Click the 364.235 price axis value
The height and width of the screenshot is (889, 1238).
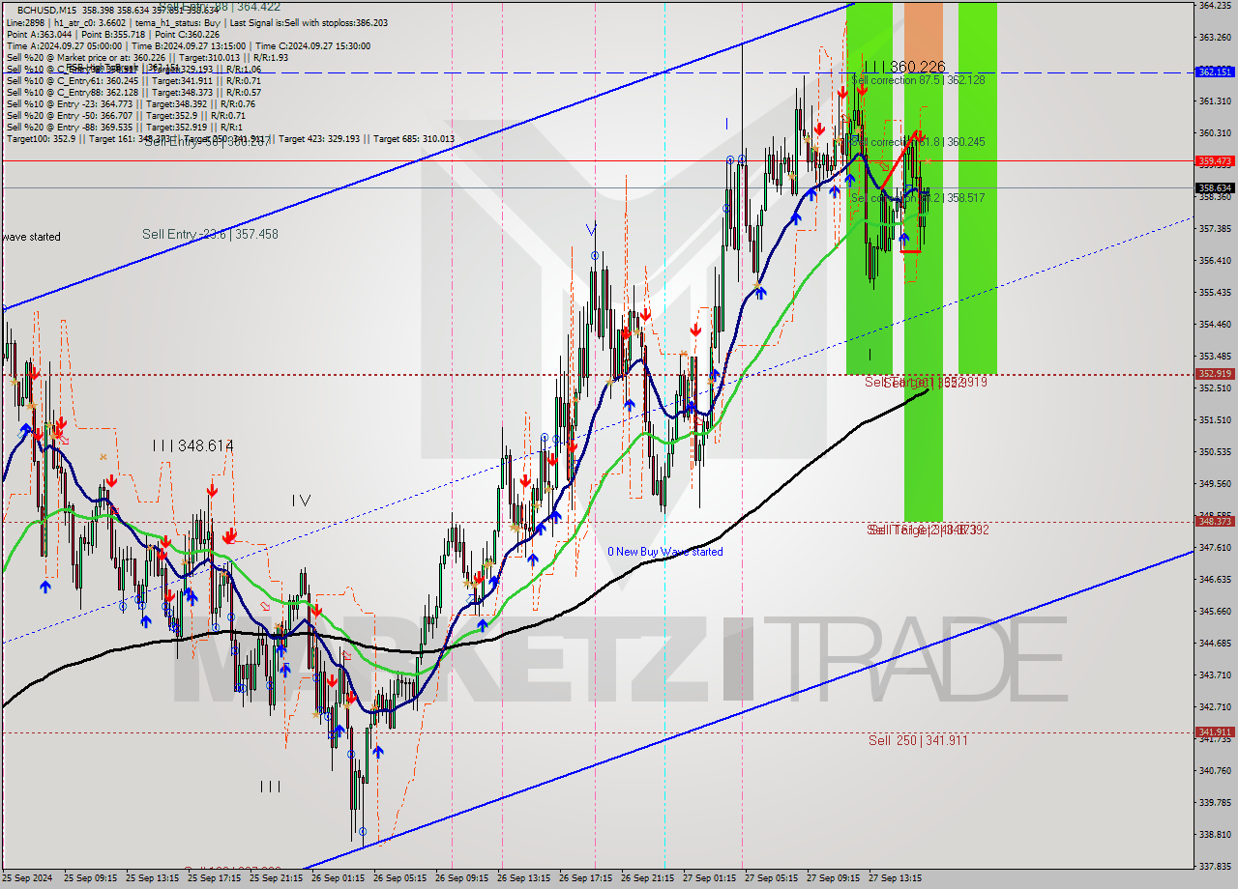point(1215,5)
